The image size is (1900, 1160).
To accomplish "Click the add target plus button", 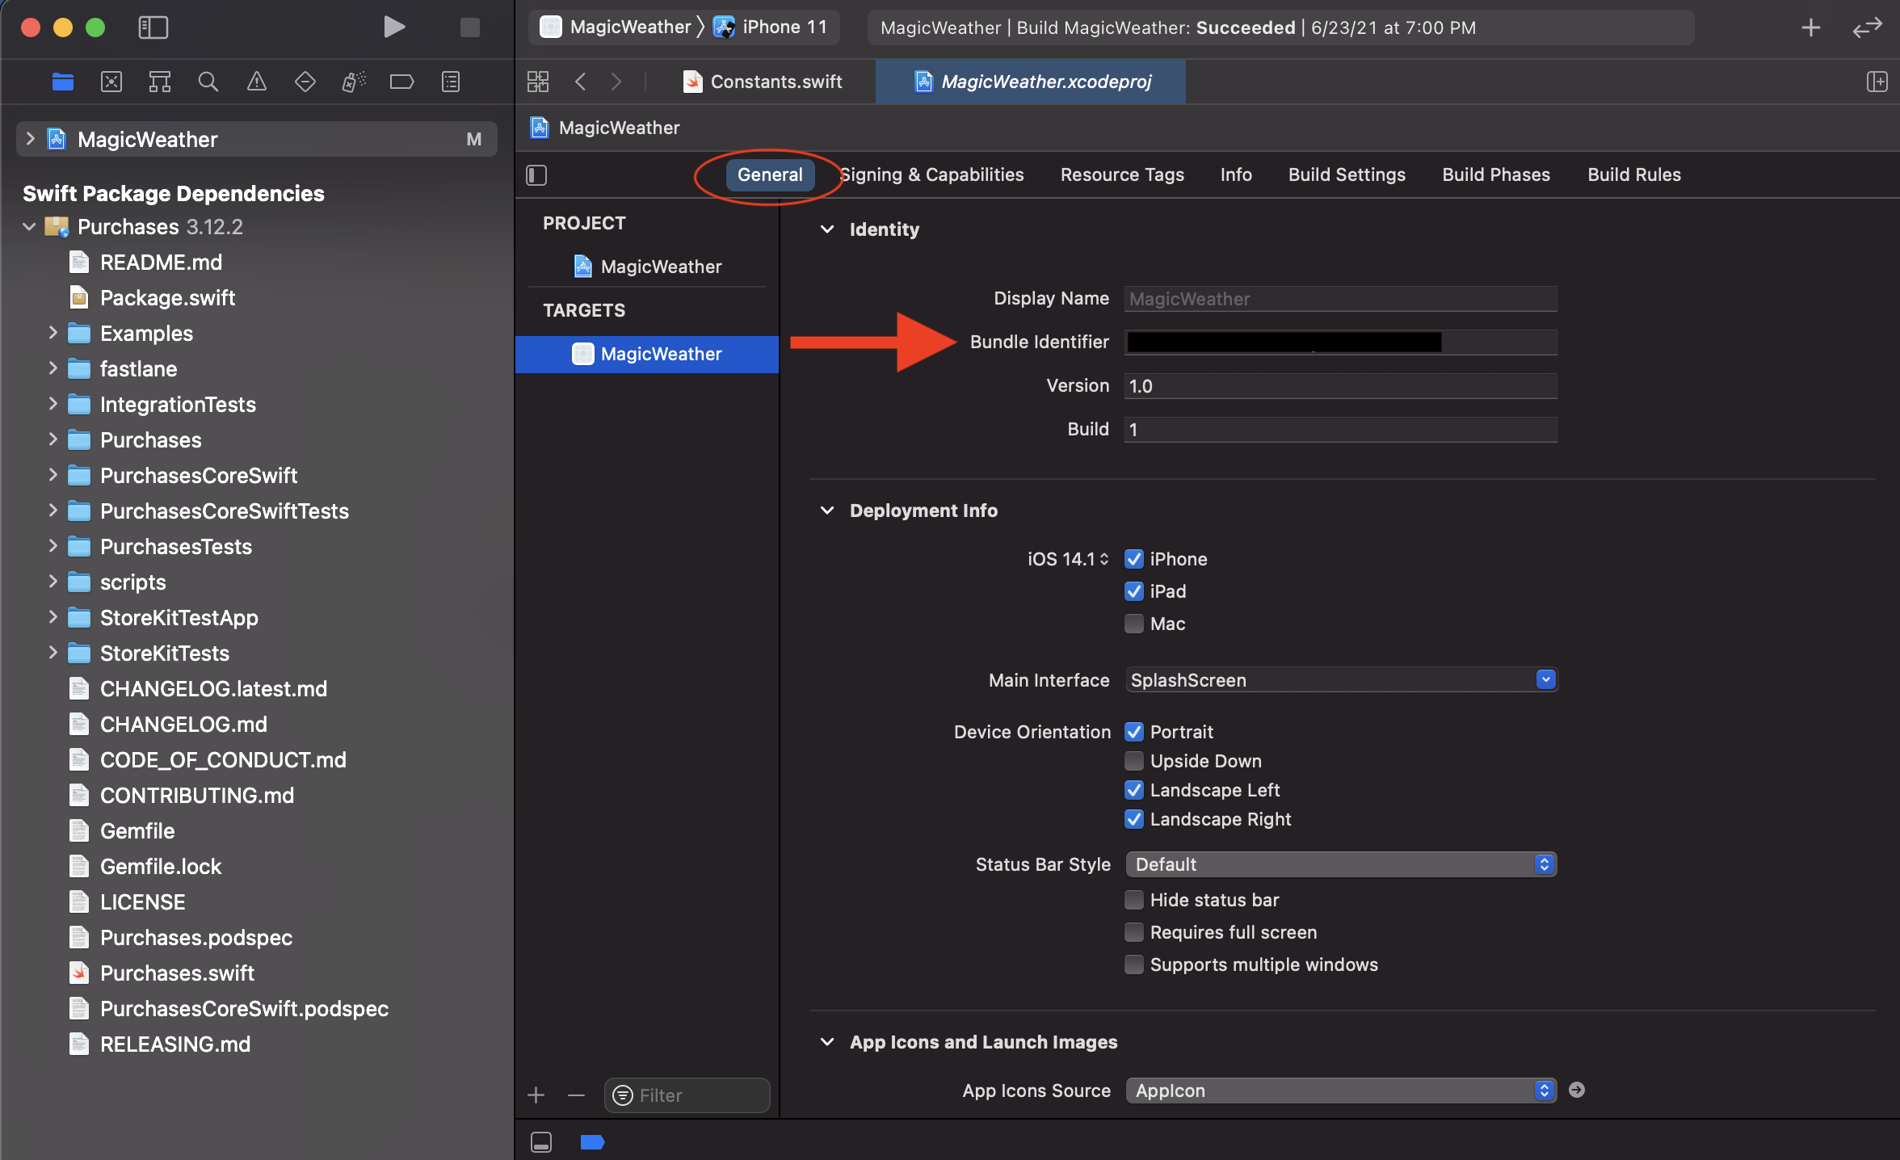I will (536, 1095).
